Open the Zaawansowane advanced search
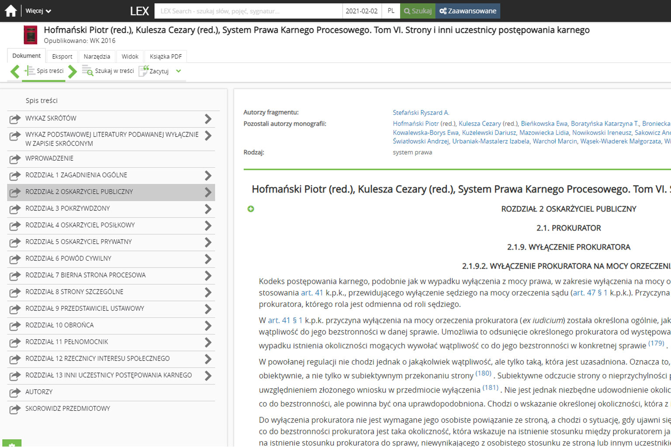This screenshot has height=447, width=671. pyautogui.click(x=468, y=11)
